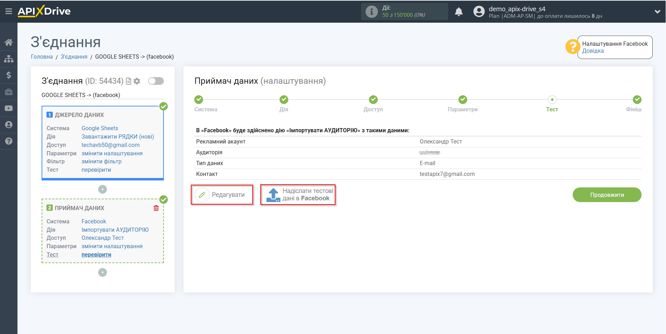This screenshot has width=666, height=334.
Task: Add a step after data receiver block
Action: tap(102, 272)
